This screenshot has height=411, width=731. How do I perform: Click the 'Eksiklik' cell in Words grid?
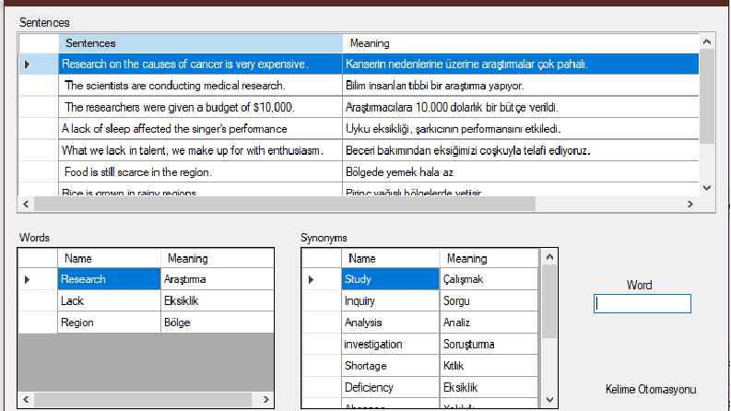pos(218,300)
